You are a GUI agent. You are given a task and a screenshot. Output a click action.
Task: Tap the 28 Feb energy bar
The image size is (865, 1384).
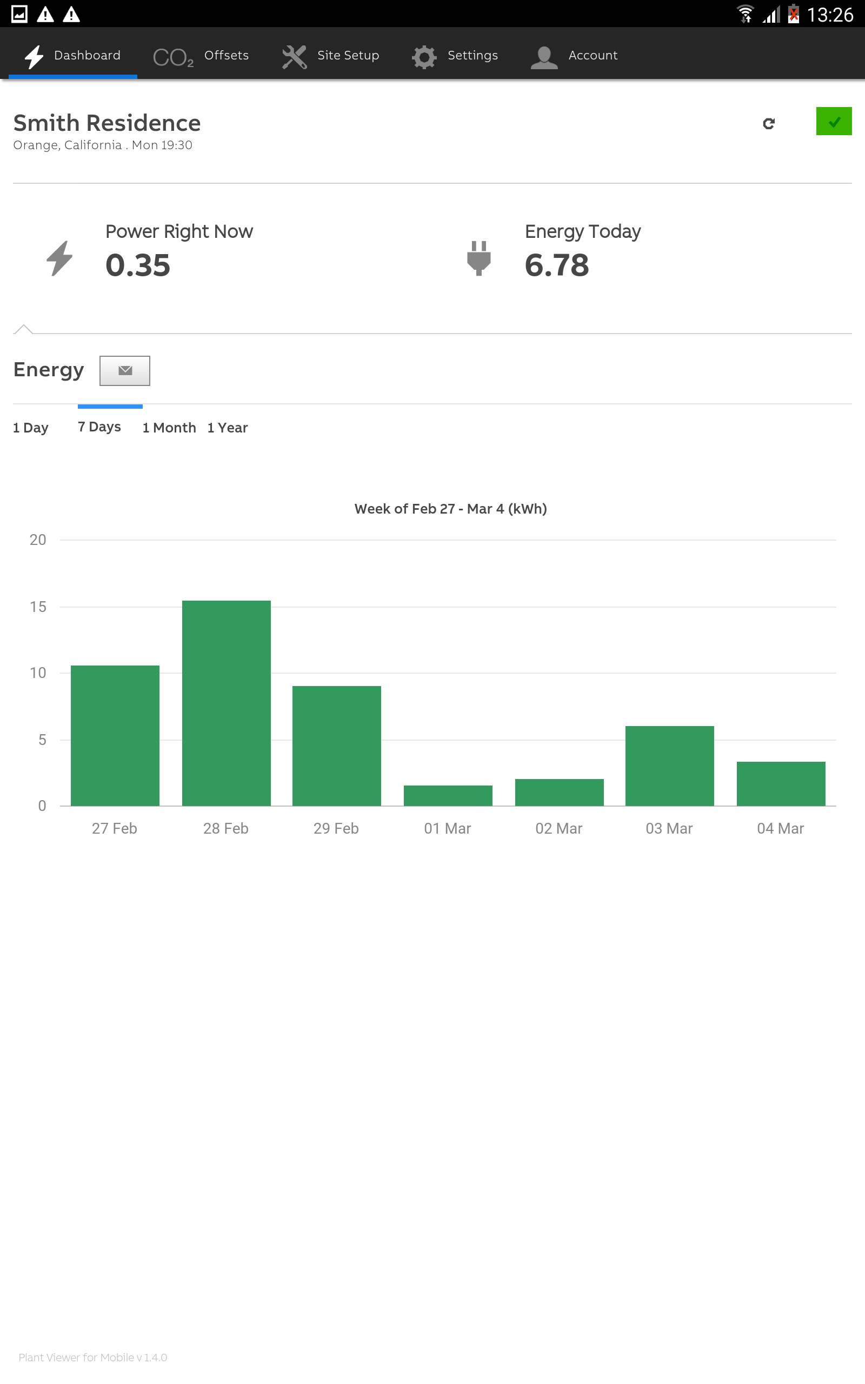coord(227,703)
